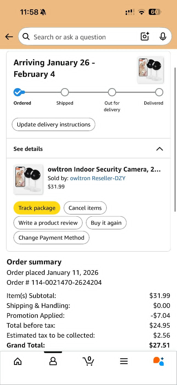Open the account profile icon
This screenshot has height=385, width=177.
(53, 361)
